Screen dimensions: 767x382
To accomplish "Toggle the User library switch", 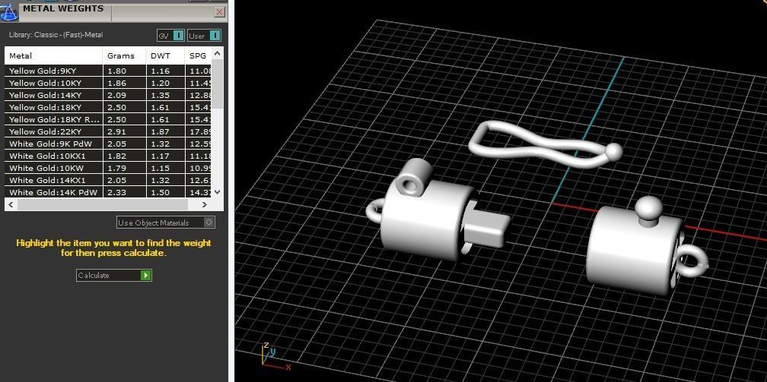I will click(x=204, y=36).
